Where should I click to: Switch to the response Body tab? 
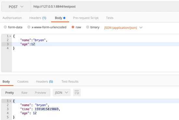[6, 81]
